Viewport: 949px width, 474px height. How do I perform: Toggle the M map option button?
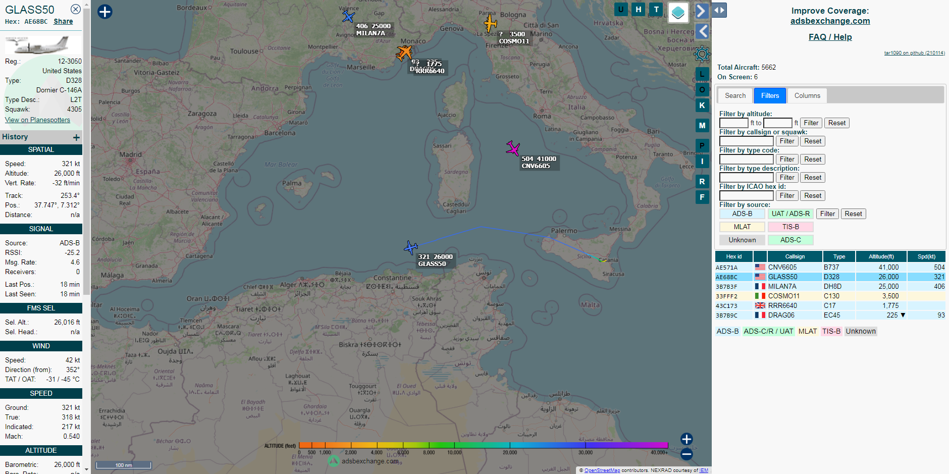pos(702,126)
